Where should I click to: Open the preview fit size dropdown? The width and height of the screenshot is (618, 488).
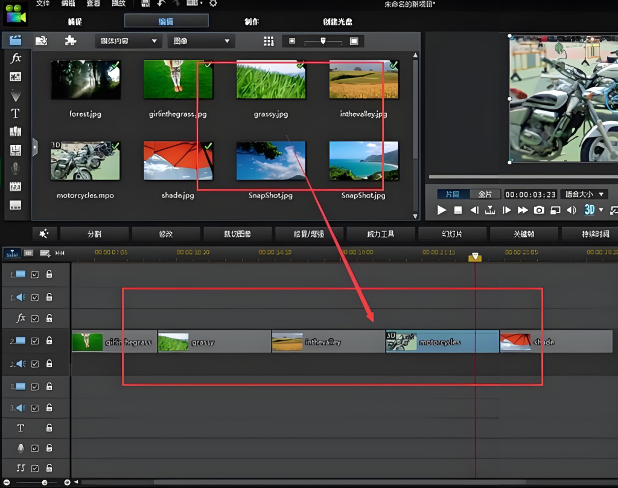(584, 194)
